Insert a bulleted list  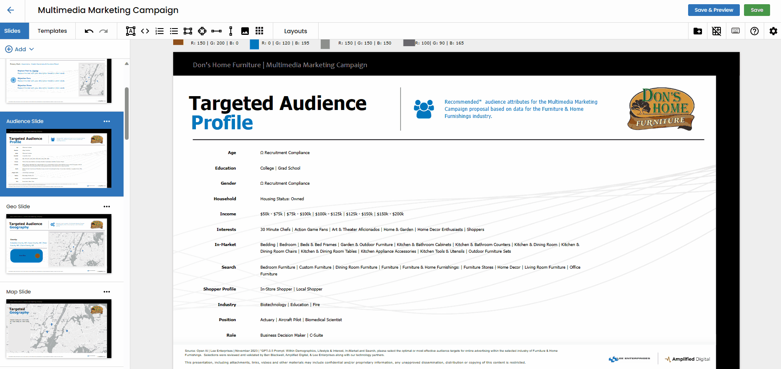point(174,31)
